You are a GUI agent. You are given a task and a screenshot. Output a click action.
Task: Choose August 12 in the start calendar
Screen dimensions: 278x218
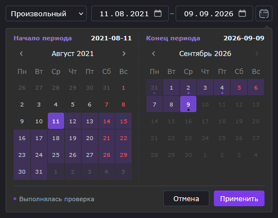pos(73,121)
